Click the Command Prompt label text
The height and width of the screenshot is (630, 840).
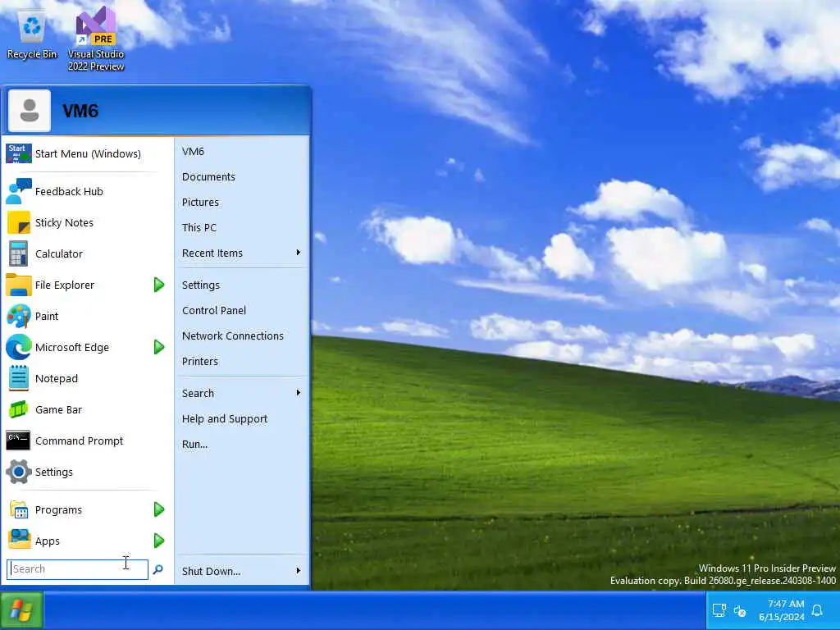(x=80, y=441)
